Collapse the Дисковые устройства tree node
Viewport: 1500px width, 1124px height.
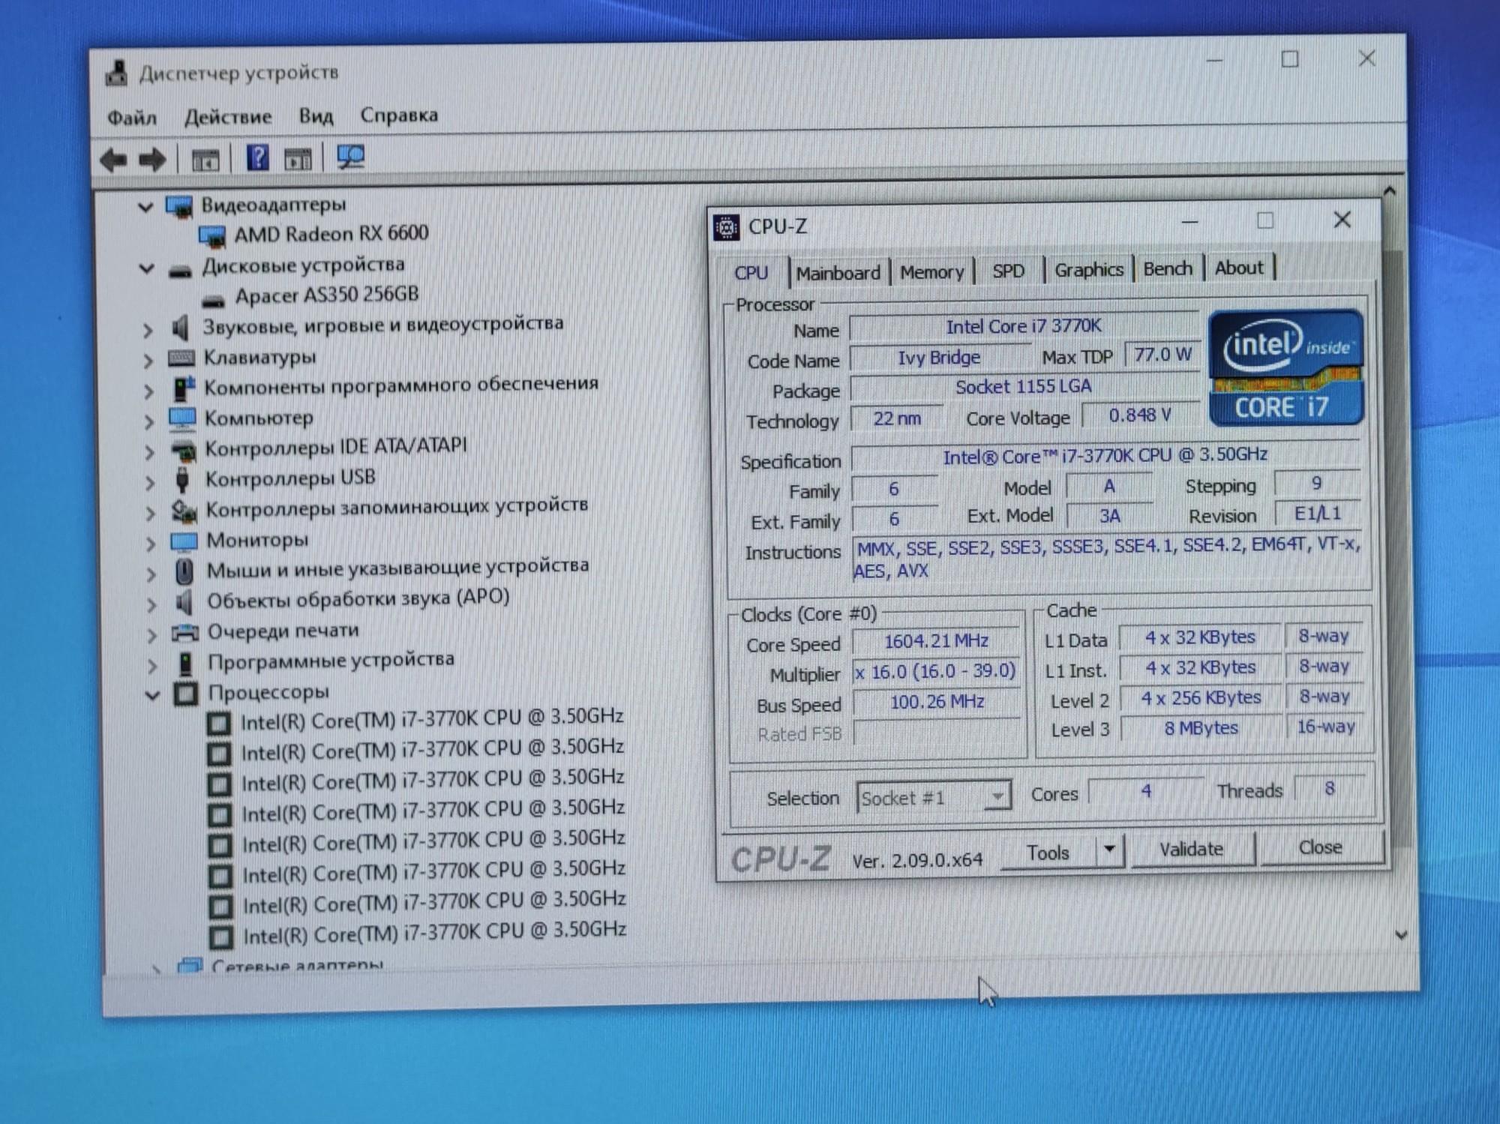[146, 268]
